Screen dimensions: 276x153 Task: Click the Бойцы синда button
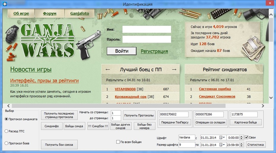(x=74, y=126)
